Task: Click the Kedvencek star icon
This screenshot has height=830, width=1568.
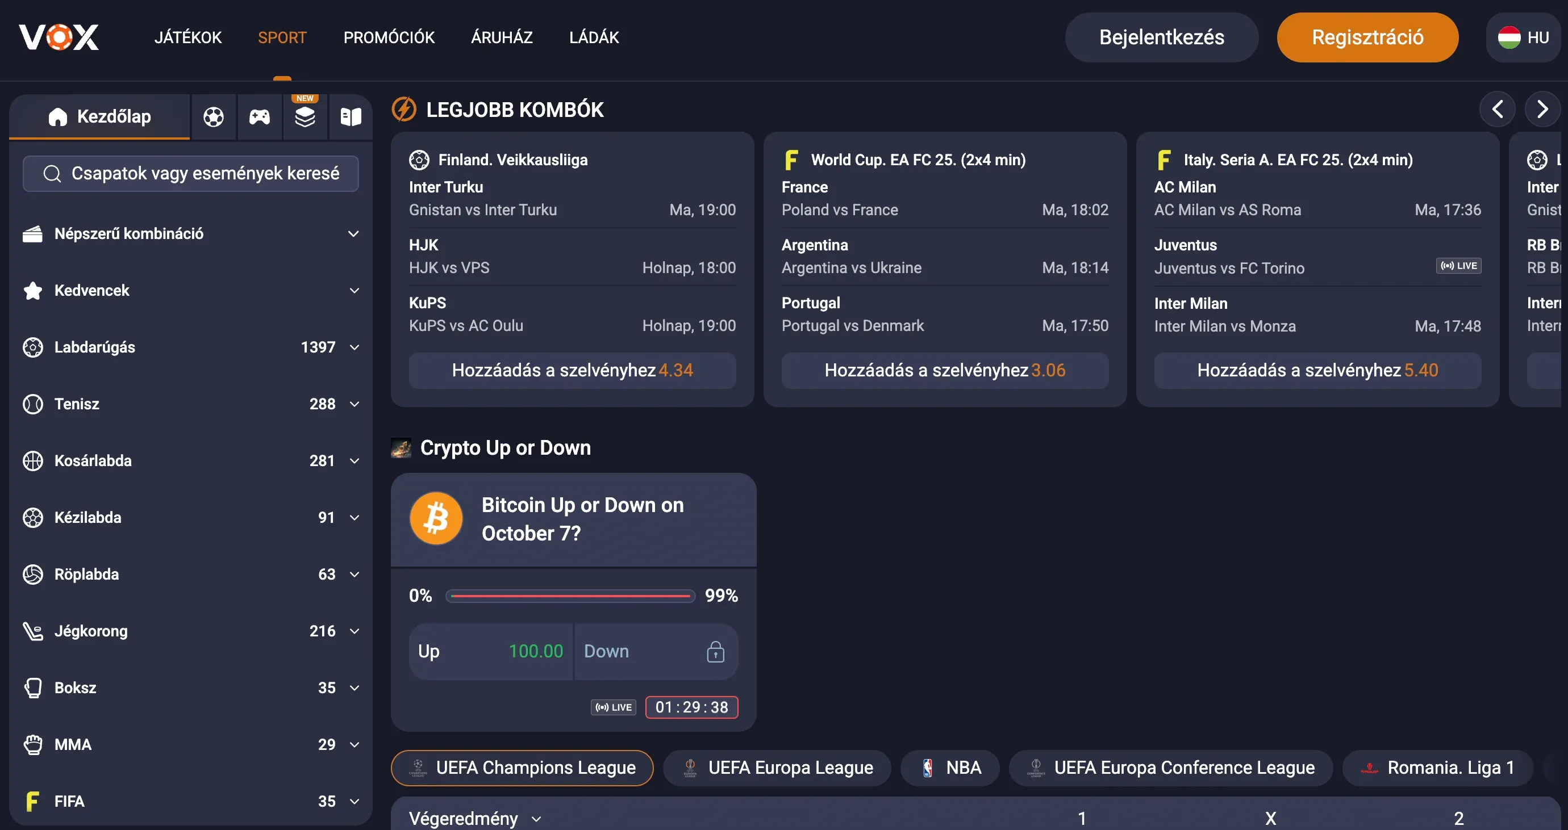Action: 33,291
